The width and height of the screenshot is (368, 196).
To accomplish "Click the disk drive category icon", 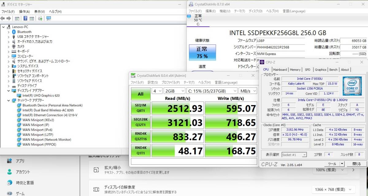I will click(x=14, y=86).
